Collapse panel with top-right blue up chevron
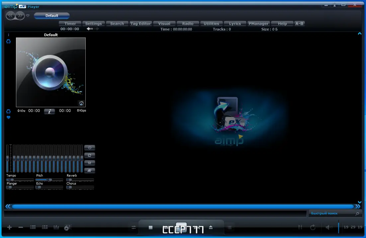 coord(360,34)
